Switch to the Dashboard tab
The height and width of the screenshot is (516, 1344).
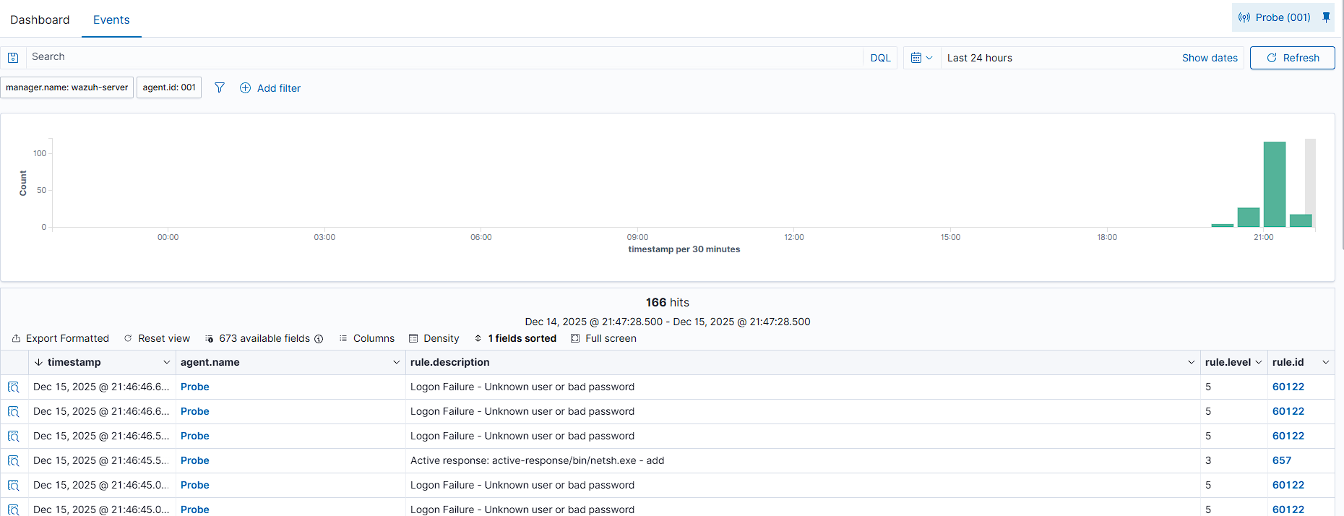pyautogui.click(x=40, y=20)
